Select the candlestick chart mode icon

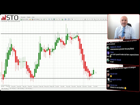pyautogui.click(x=44, y=19)
